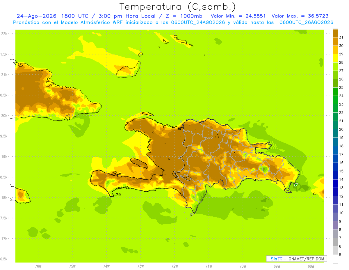Click the colorbar label 15
Viewport: 349px width, 270px height.
pyautogui.click(x=341, y=171)
